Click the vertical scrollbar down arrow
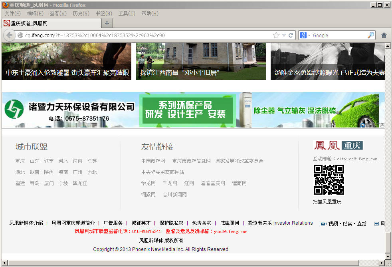Screen dimensions: 392x267 click(388, 257)
